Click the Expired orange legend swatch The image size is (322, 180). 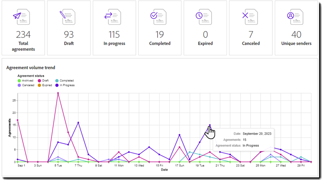(39, 85)
